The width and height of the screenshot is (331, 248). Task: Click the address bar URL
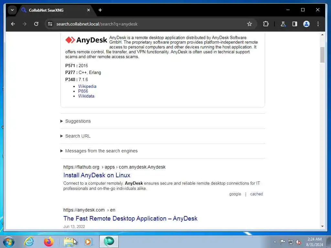coord(97,24)
